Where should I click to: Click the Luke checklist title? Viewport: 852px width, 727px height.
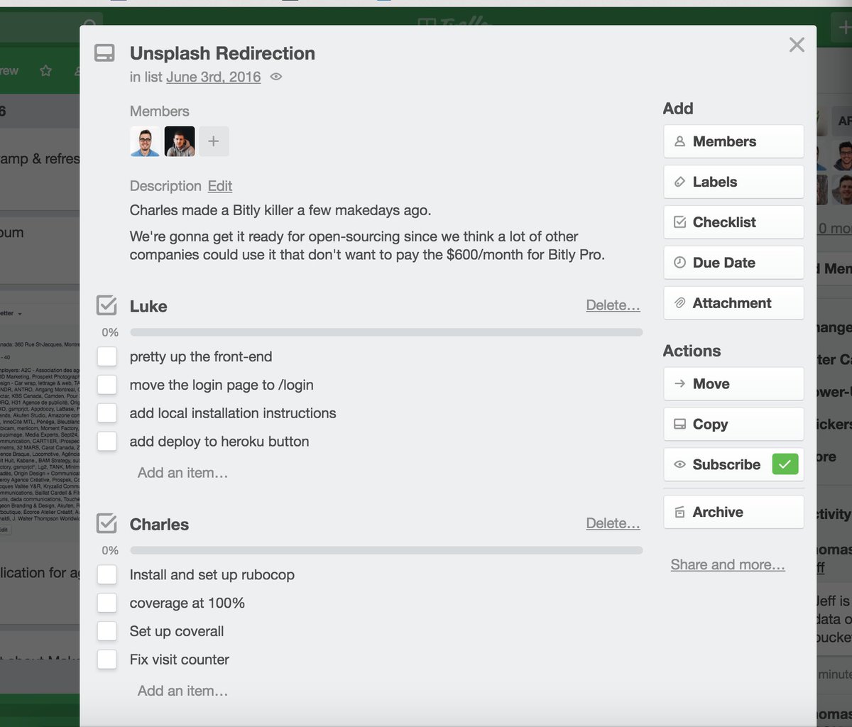[x=148, y=306]
